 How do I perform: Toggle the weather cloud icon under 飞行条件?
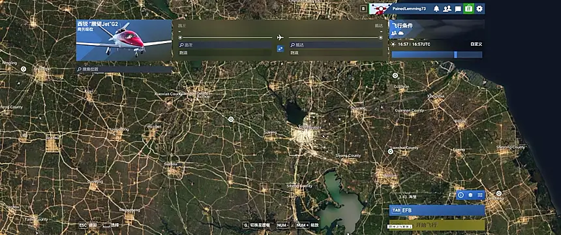click(401, 33)
